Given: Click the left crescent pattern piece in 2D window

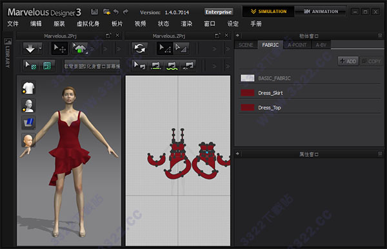Looking at the screenshot, I should tap(156, 160).
